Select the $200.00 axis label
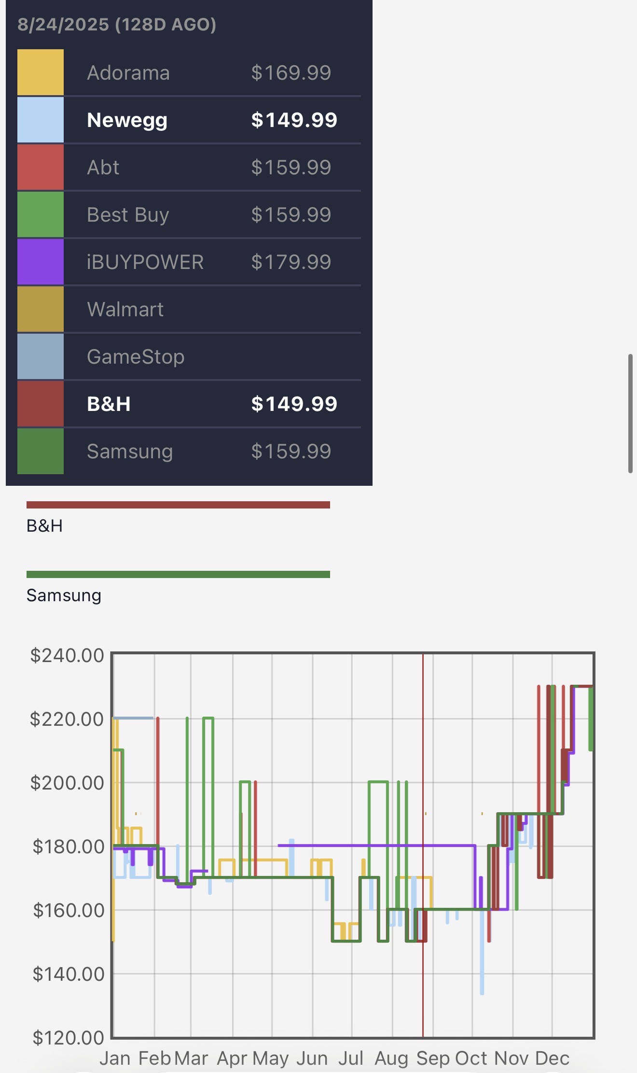Screen dimensions: 637x1073 67,783
